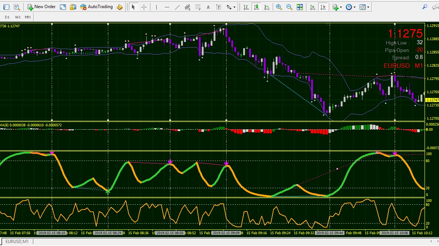This screenshot has height=246, width=439.
Task: Click the 2019.02.15 09:09 time marker
Action: [226, 233]
